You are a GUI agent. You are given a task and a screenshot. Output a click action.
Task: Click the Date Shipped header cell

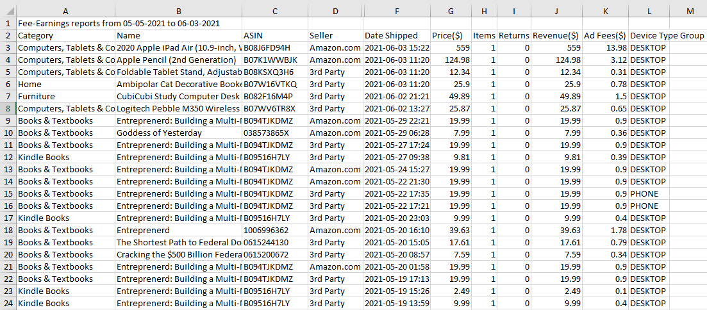(x=397, y=36)
